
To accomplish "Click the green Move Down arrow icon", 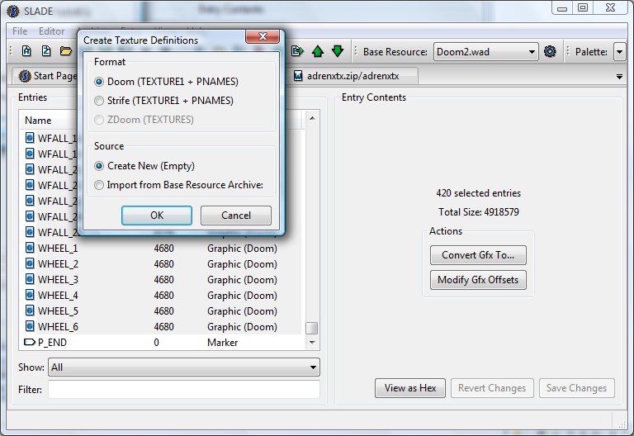I will point(337,51).
